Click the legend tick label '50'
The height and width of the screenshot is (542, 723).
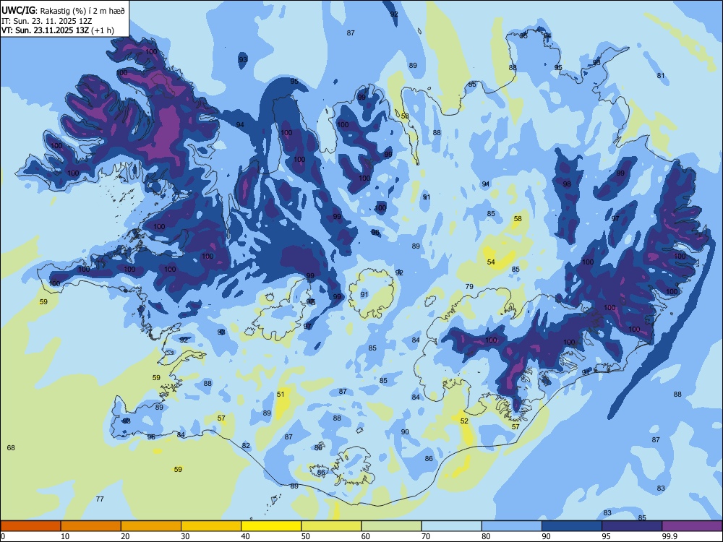point(306,536)
